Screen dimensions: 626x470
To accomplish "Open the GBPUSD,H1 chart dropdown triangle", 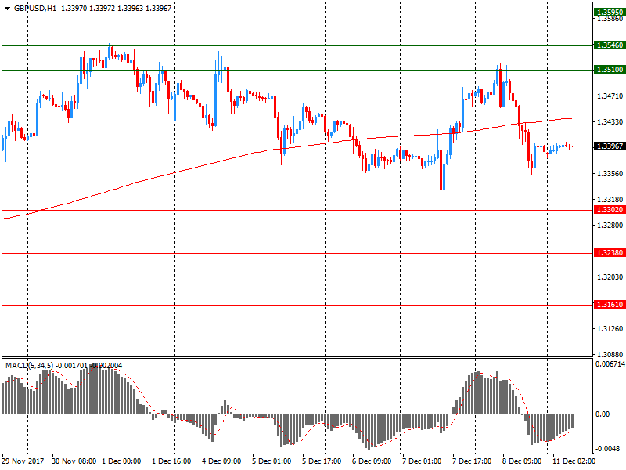I will point(8,9).
